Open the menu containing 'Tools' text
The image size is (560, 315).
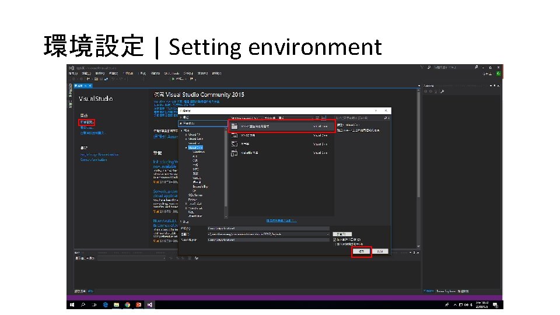point(171,73)
